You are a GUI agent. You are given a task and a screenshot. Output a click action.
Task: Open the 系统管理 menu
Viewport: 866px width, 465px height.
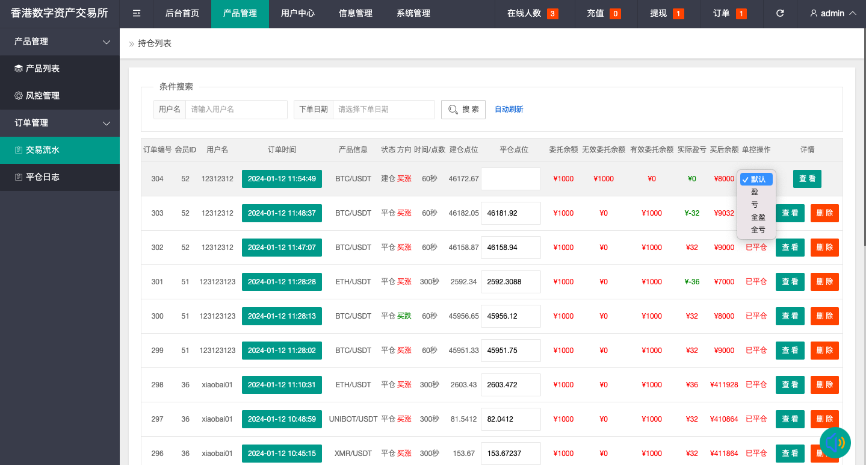413,13
